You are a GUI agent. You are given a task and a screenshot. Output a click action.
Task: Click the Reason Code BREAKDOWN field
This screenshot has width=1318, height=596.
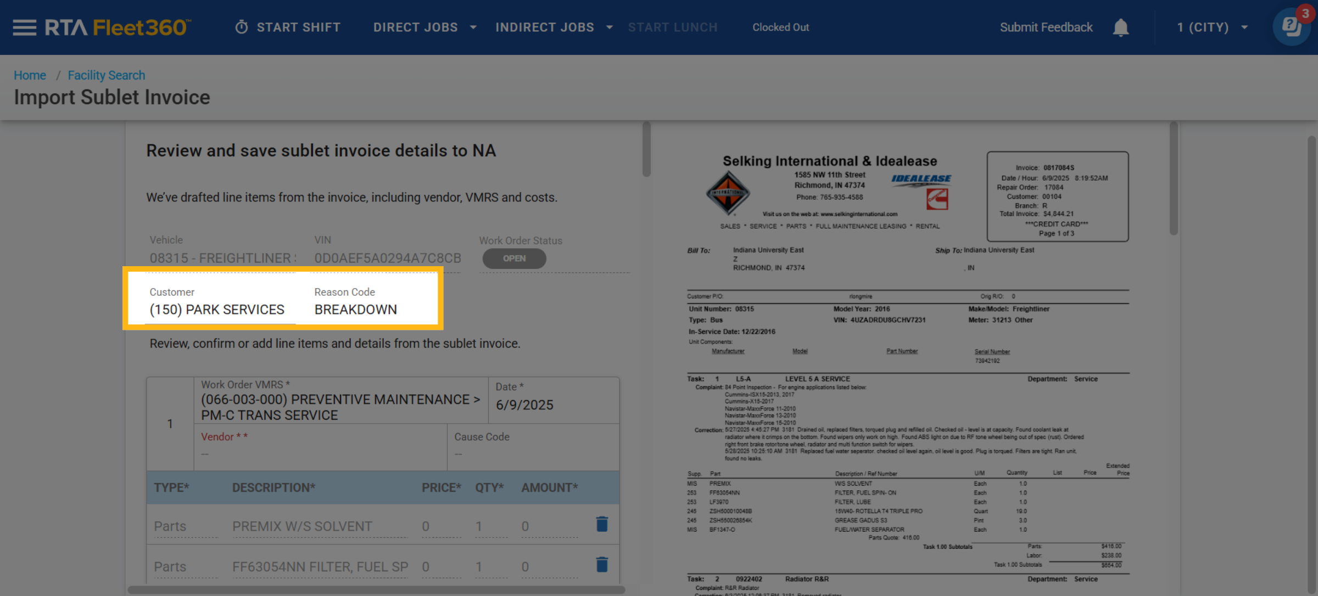point(356,310)
